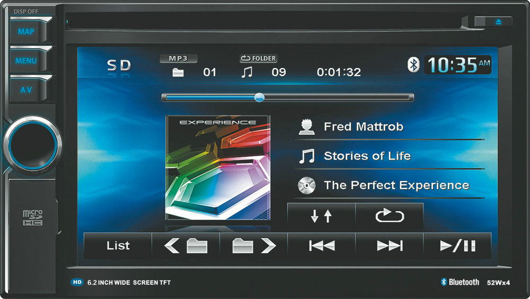Tap the music note beside Stories of Life
This screenshot has height=299, width=530.
coord(307,156)
